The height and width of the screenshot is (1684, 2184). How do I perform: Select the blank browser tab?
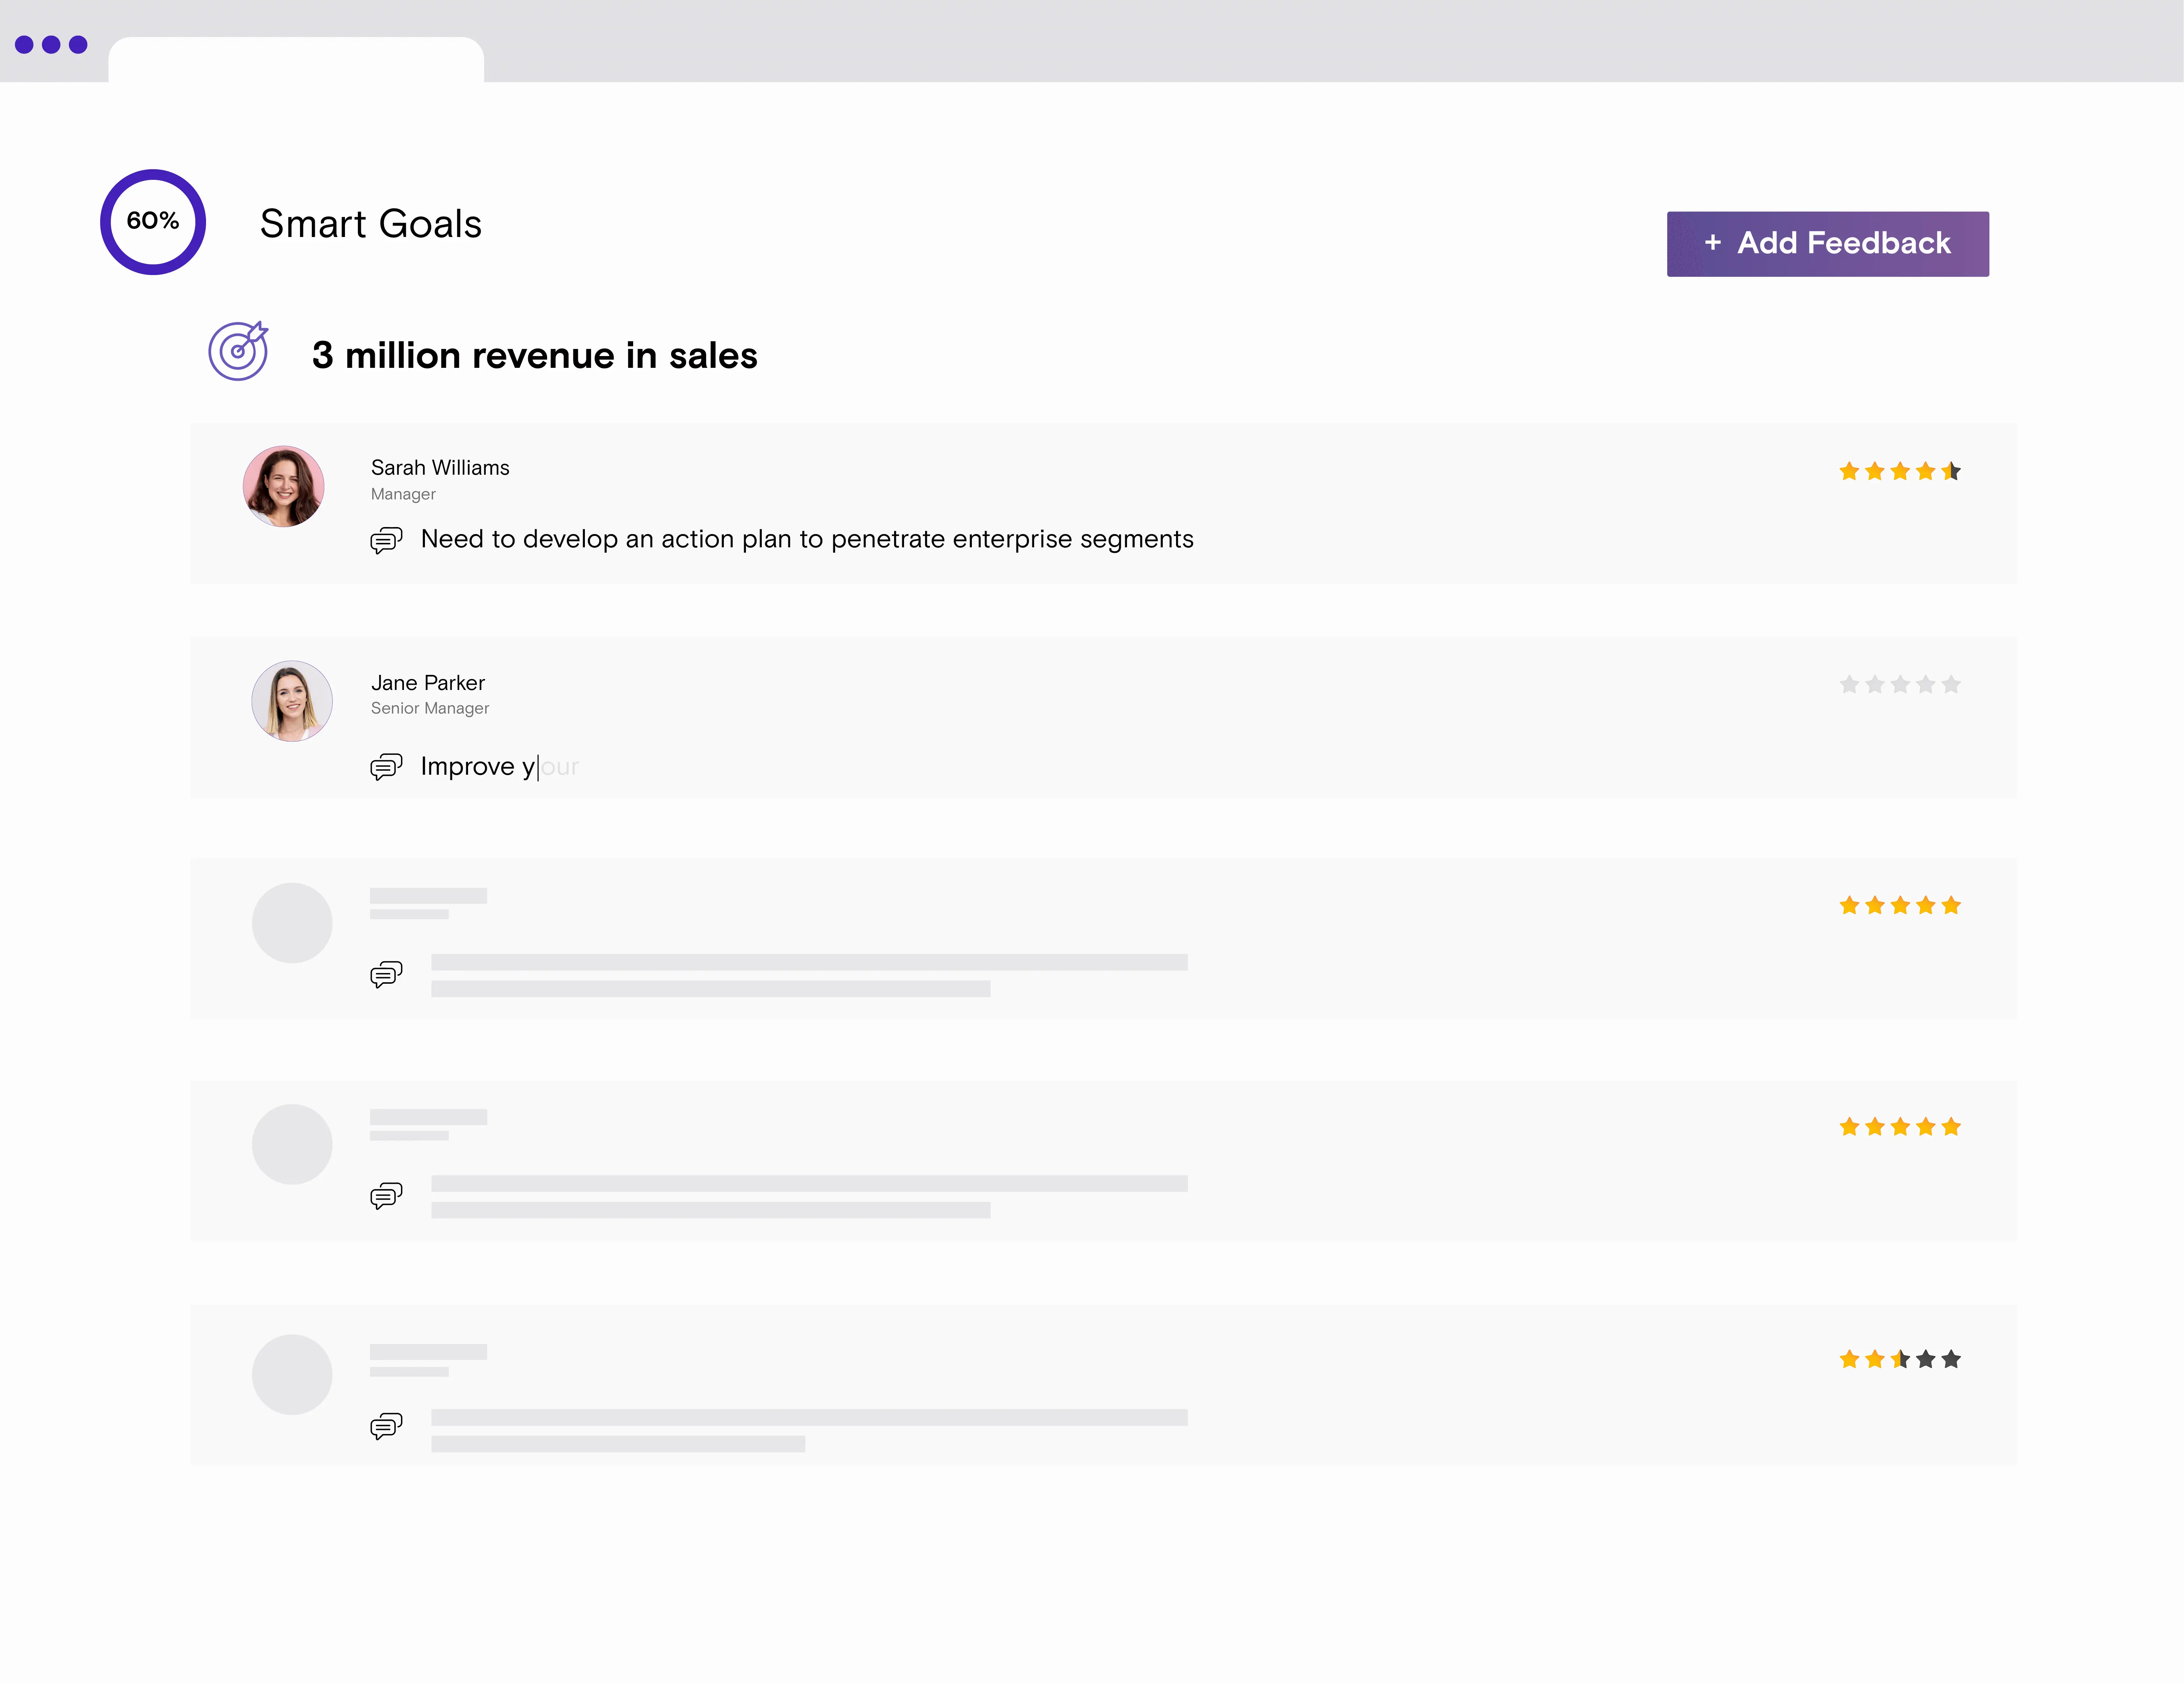(296, 60)
